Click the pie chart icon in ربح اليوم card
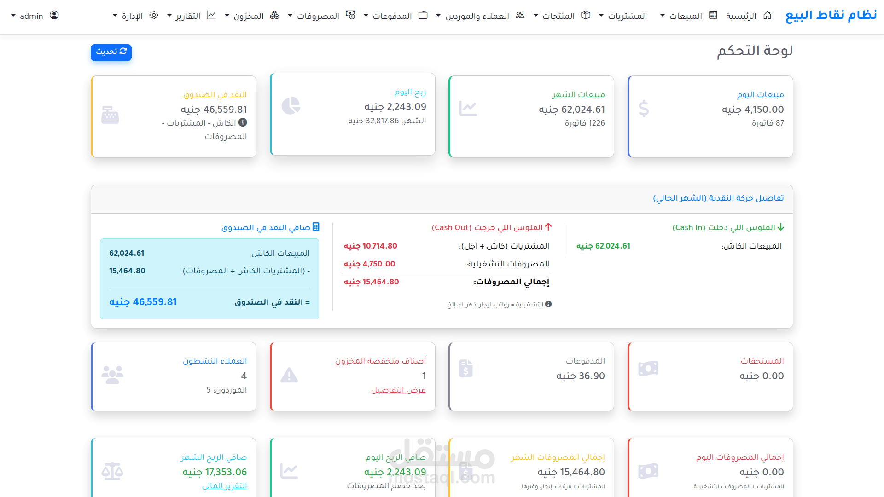 tap(291, 106)
